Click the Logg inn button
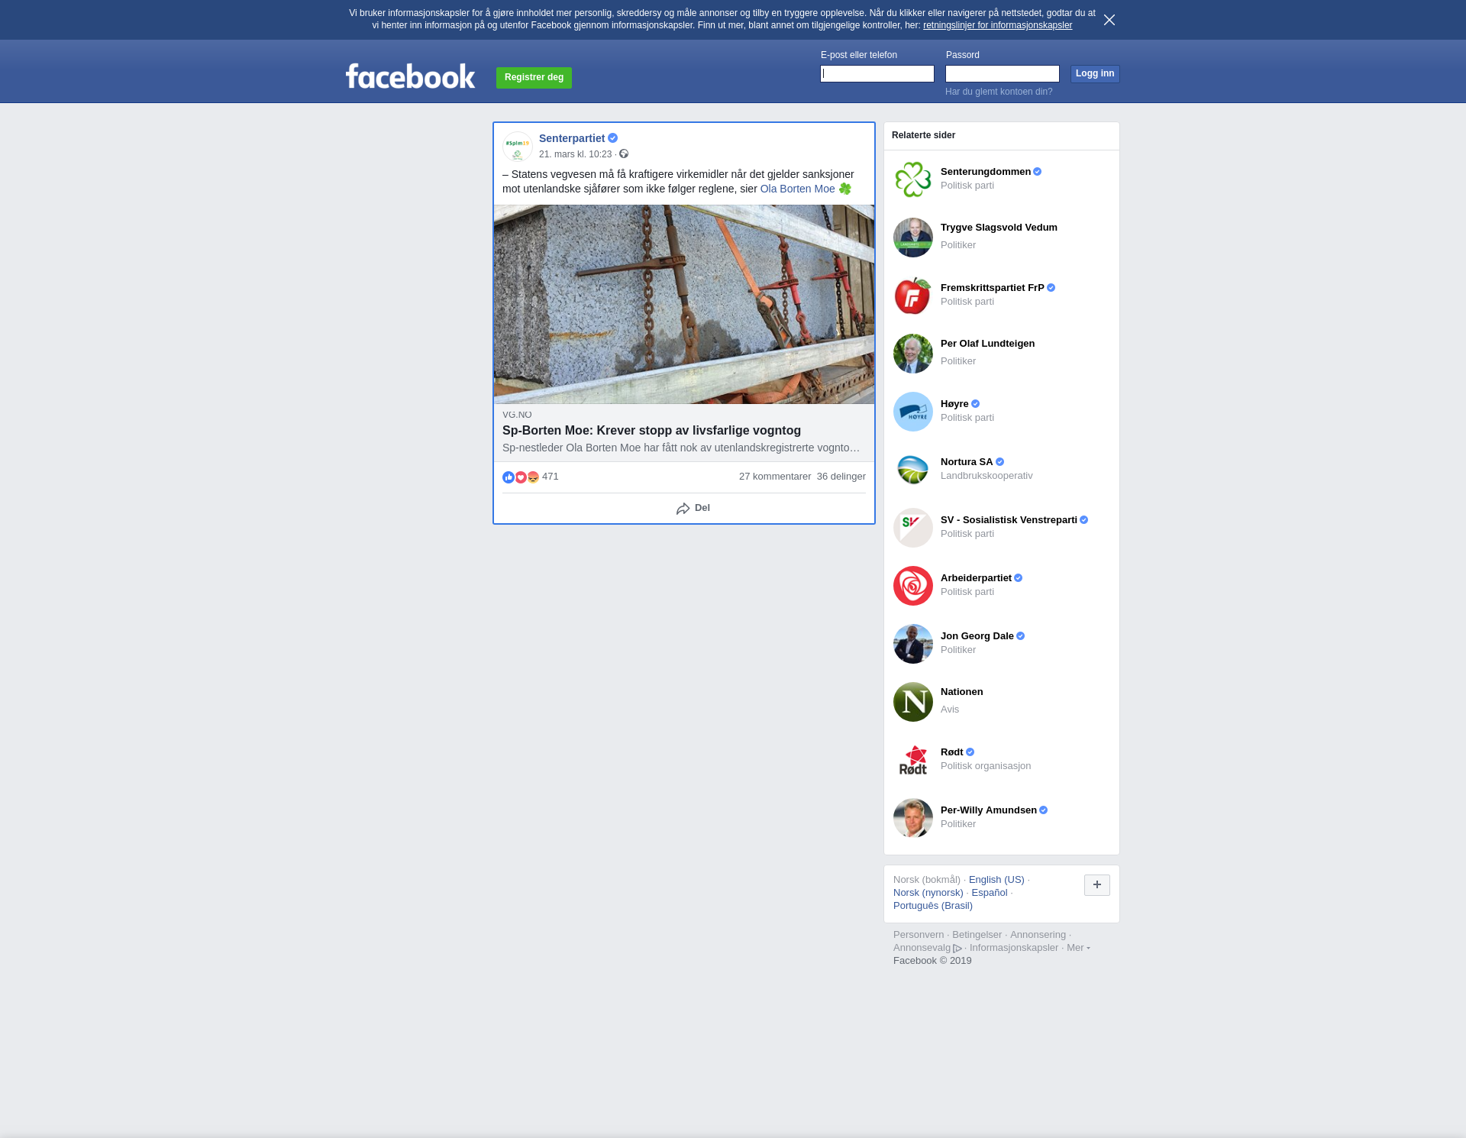Image resolution: width=1466 pixels, height=1138 pixels. [x=1095, y=73]
